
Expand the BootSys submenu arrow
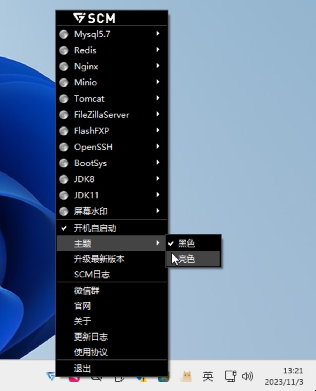tap(158, 162)
